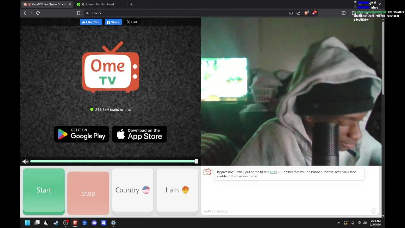405x228 pixels.
Task: Focus the 'Write a message' input field
Action: click(x=286, y=211)
